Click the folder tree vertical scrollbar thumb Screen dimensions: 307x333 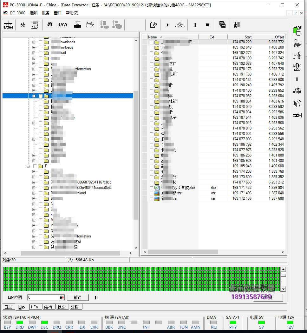click(x=136, y=155)
